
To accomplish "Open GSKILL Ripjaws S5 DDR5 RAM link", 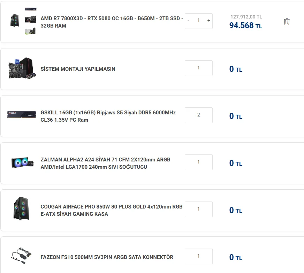I will (108, 116).
